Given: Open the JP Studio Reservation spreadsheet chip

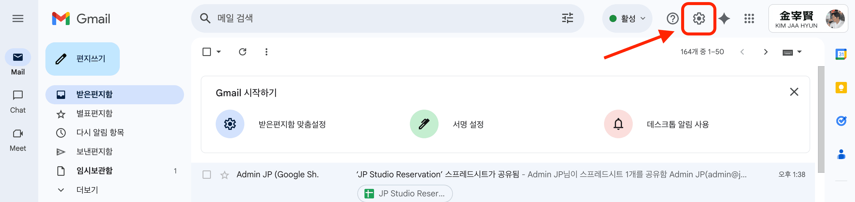Looking at the screenshot, I should point(404,193).
